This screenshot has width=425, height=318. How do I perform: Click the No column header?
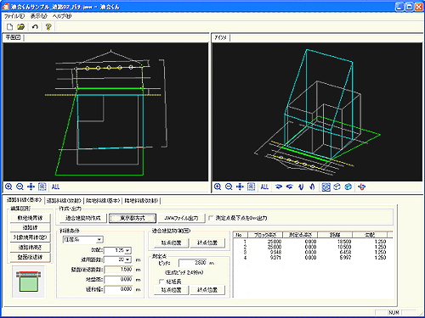[241, 235]
